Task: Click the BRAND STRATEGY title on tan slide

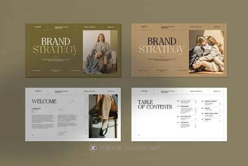Action: (x=160, y=45)
